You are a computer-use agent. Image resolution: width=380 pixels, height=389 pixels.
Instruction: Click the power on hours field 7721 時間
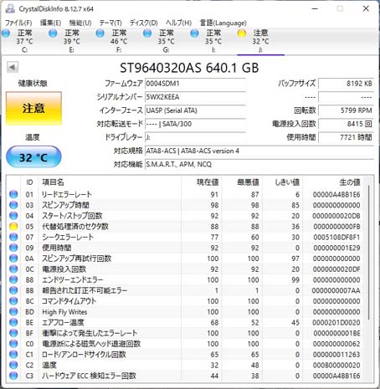[x=346, y=137]
